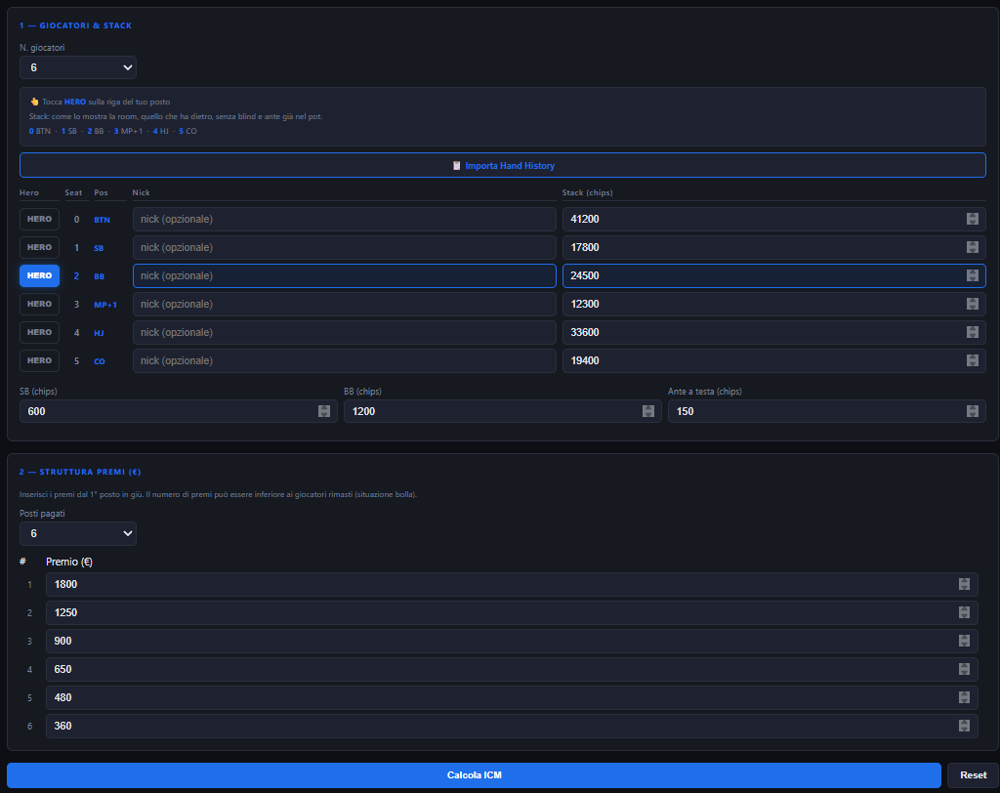Viewport: 1000px width, 793px height.
Task: Click the spinner on Ante a testa field
Action: [972, 411]
